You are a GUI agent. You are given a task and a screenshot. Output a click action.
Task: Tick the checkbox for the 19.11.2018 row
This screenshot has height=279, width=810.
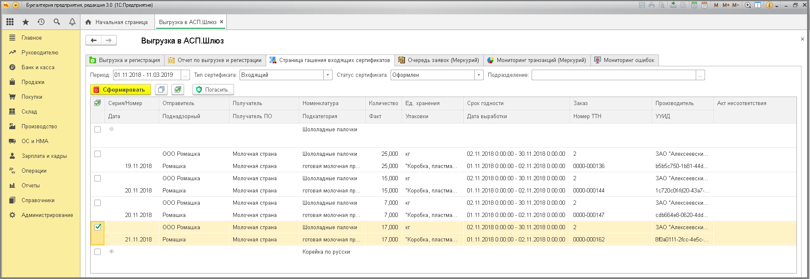[97, 154]
